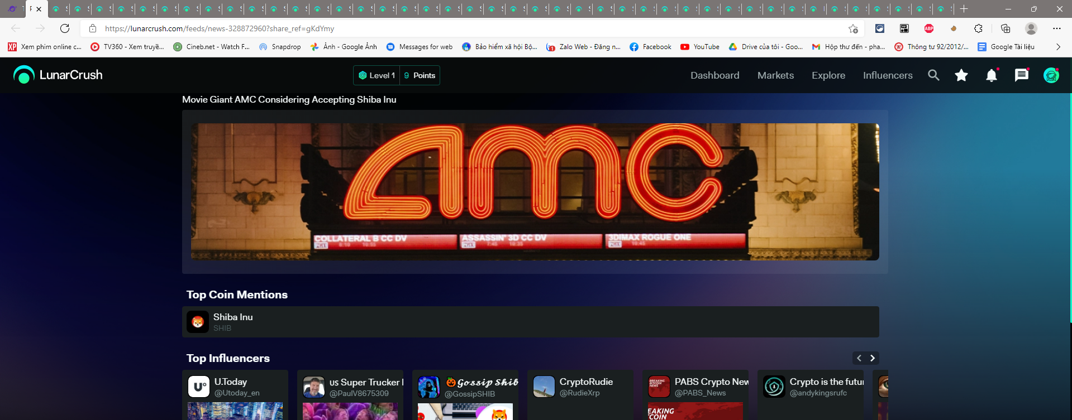This screenshot has width=1072, height=420.
Task: Click the U.Today influencer avatar
Action: pyautogui.click(x=199, y=387)
